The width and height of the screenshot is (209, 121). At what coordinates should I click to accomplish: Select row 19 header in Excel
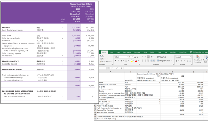[95, 114]
